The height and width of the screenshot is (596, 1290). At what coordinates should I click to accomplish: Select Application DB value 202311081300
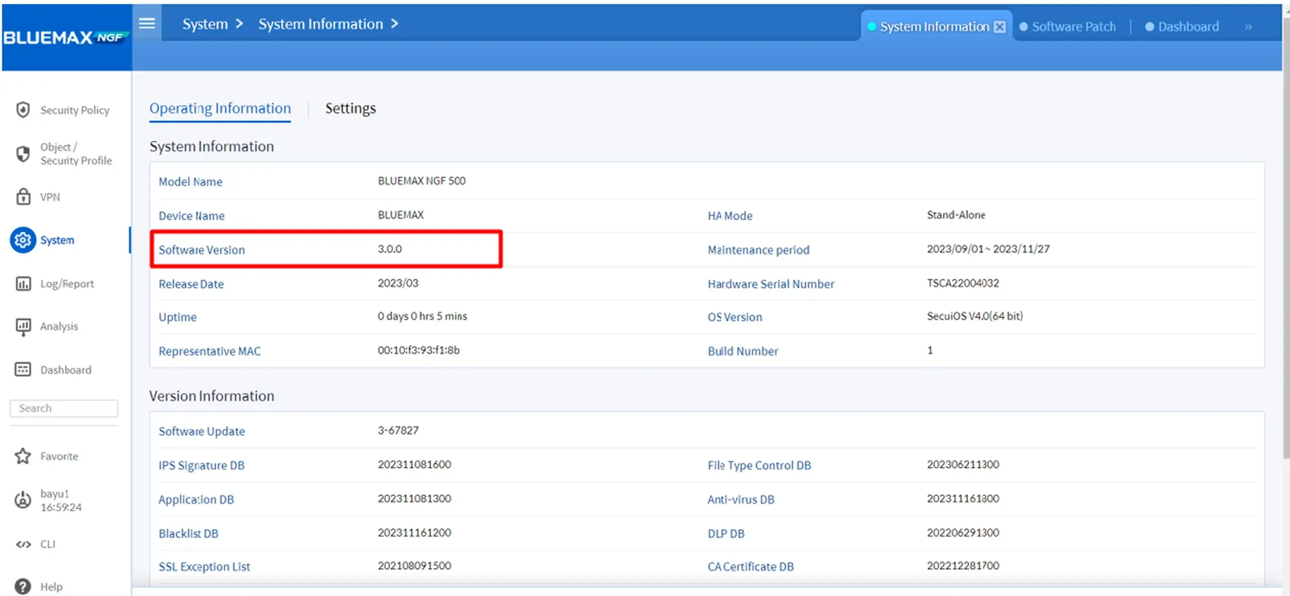[x=414, y=498]
